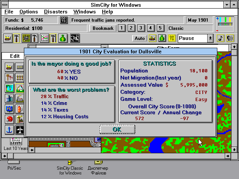Click the bulldozer icon in the left toolbar
The width and height of the screenshot is (239, 179).
pos(8,38)
